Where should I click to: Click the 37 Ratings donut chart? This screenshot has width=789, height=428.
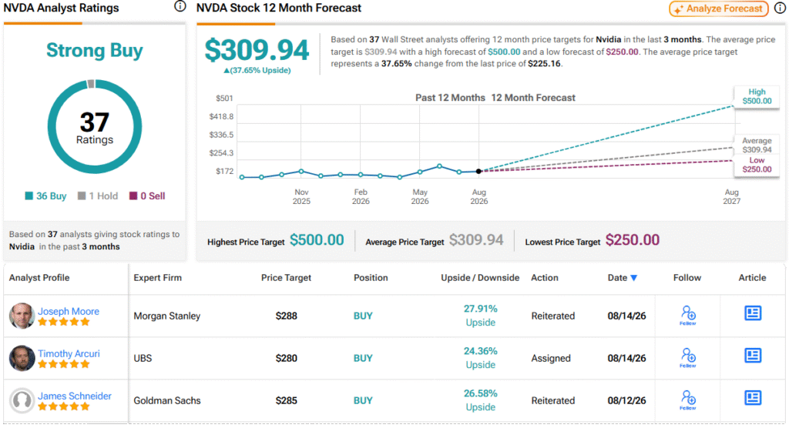point(95,127)
